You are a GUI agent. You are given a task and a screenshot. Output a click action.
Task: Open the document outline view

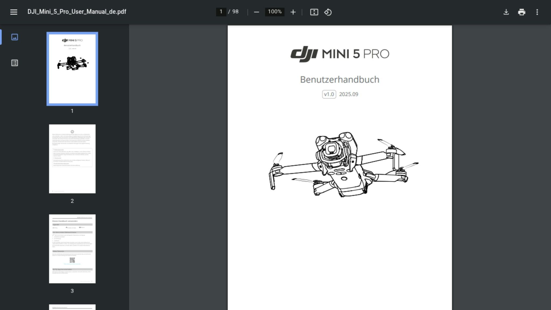[x=15, y=63]
